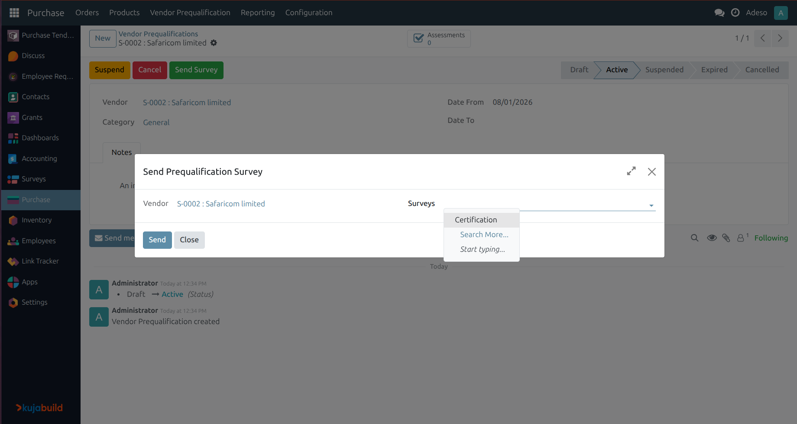Search chatter messages magnifier icon
The width and height of the screenshot is (797, 424).
pos(695,238)
